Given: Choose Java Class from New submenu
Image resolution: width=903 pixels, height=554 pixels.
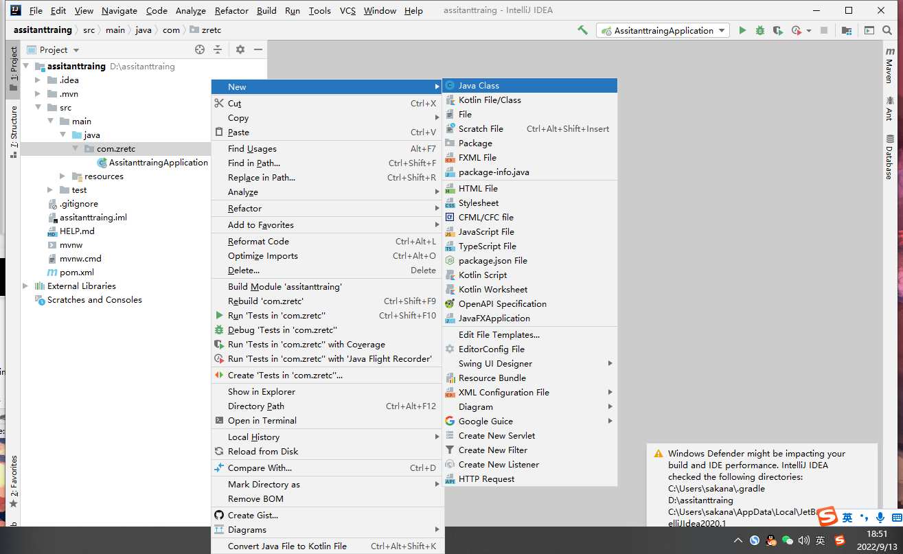Looking at the screenshot, I should pos(529,86).
